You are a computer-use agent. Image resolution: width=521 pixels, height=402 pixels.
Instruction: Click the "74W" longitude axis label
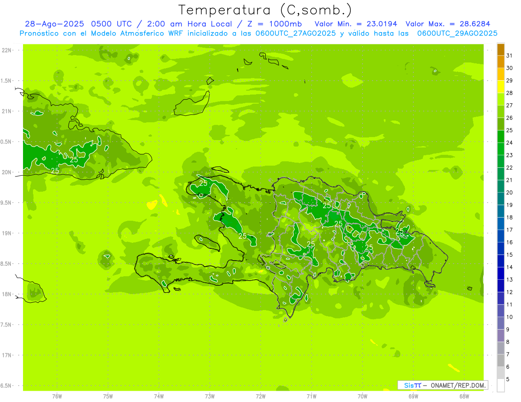[159, 396]
